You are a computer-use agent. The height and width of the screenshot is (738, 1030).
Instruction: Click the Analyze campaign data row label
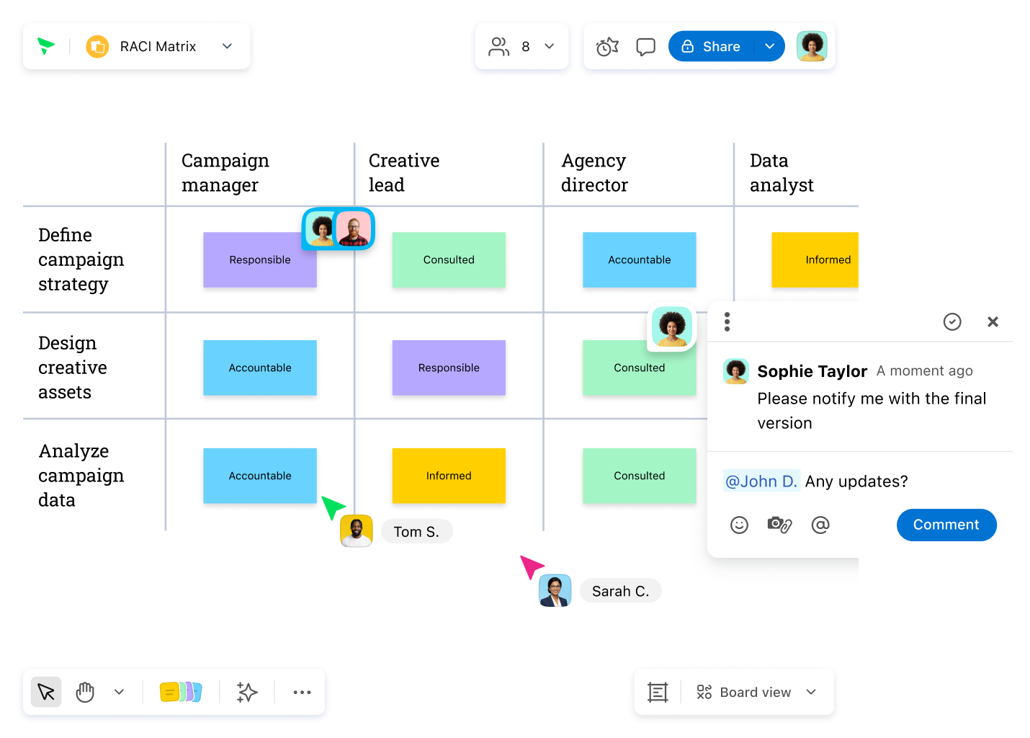coord(81,476)
